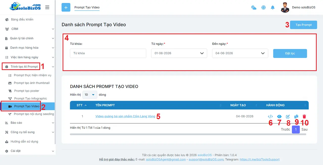Click the soloBizOS footer link

click(204, 155)
